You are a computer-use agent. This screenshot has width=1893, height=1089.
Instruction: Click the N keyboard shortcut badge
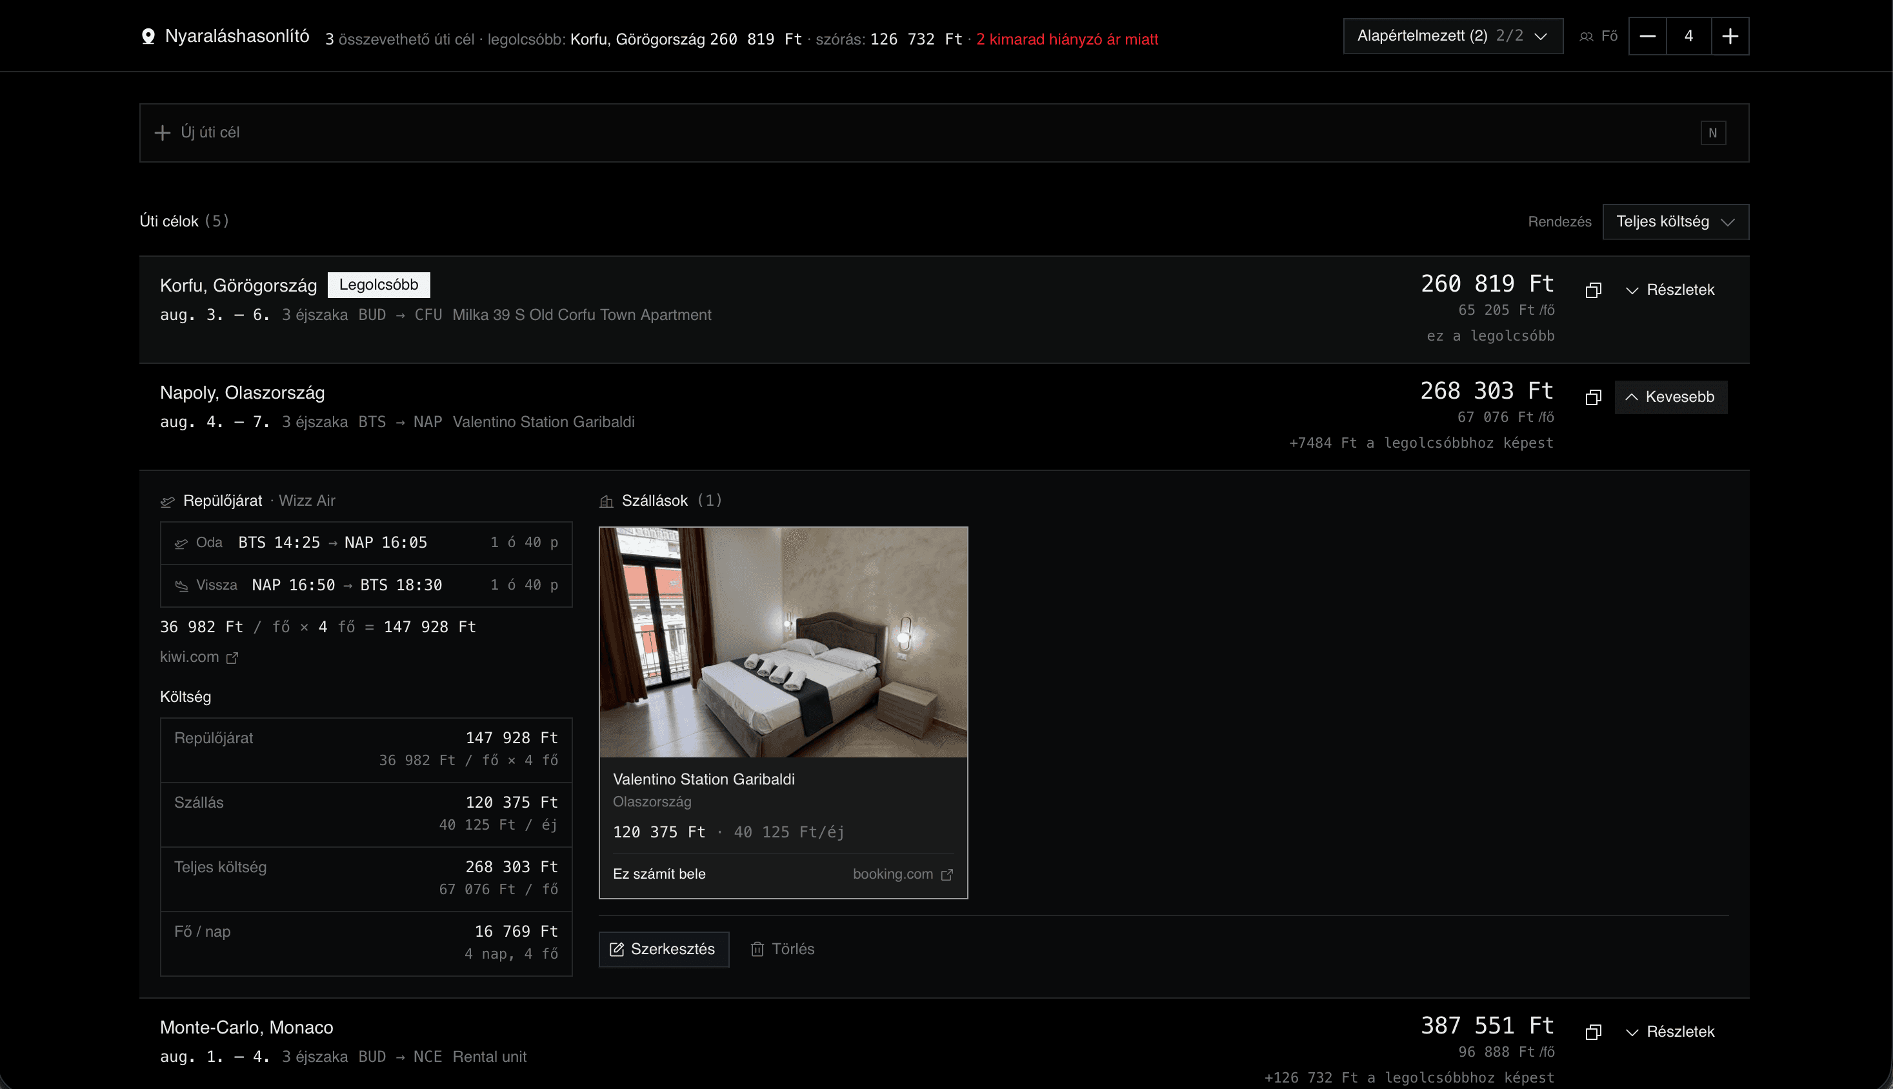pyautogui.click(x=1713, y=133)
